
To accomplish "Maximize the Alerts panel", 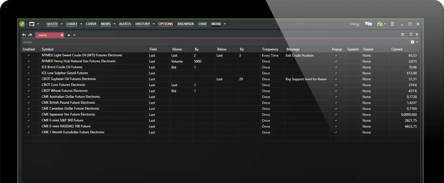I will point(411,35).
